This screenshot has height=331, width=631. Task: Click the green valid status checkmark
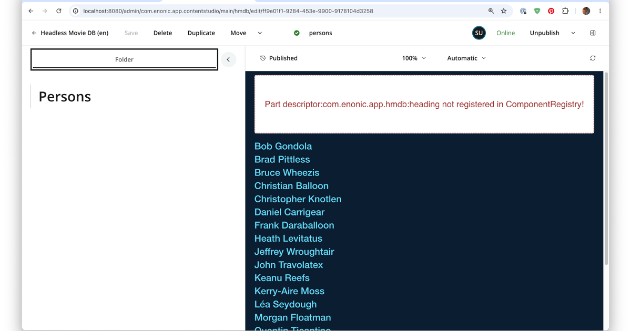pyautogui.click(x=297, y=33)
